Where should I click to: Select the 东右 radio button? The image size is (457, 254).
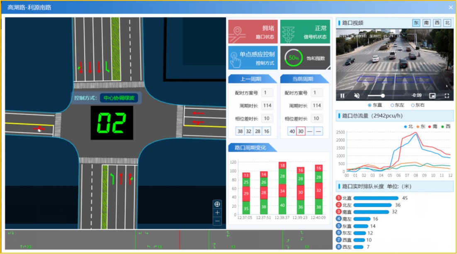(x=413, y=105)
